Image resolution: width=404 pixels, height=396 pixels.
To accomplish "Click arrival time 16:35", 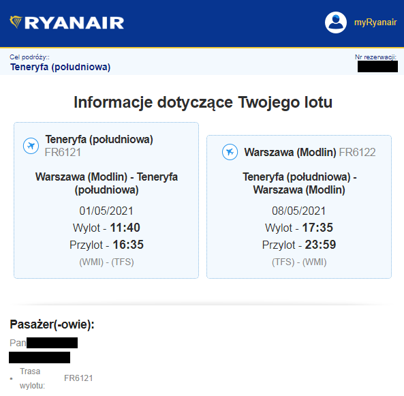I will click(x=128, y=245).
